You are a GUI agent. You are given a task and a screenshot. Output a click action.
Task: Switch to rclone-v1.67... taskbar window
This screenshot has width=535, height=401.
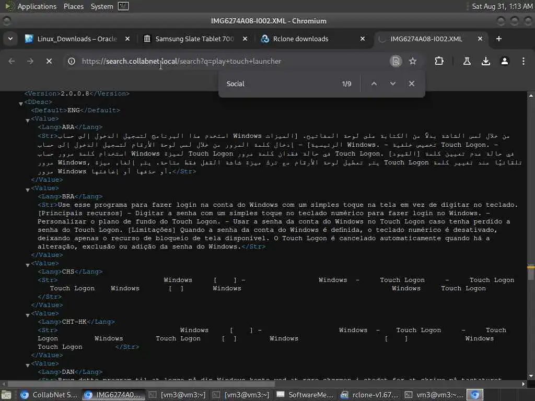(369, 395)
